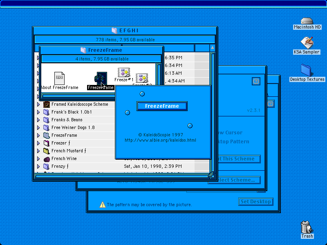The image size is (327, 245).
Task: Click the folder icon in EFGHI title bar
Action: click(x=114, y=31)
